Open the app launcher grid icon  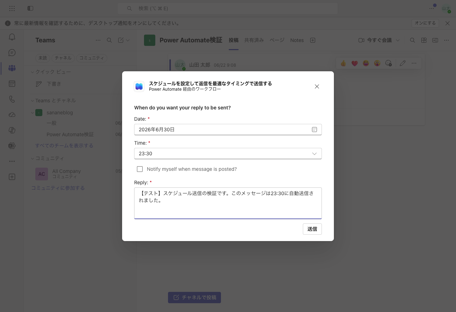12,8
